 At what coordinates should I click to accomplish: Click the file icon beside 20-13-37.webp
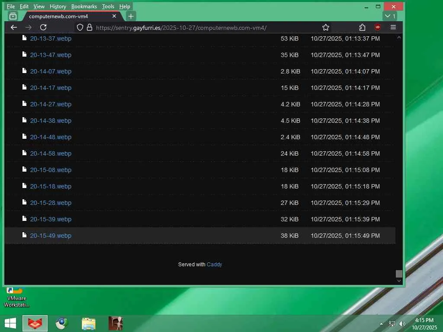[25, 38]
